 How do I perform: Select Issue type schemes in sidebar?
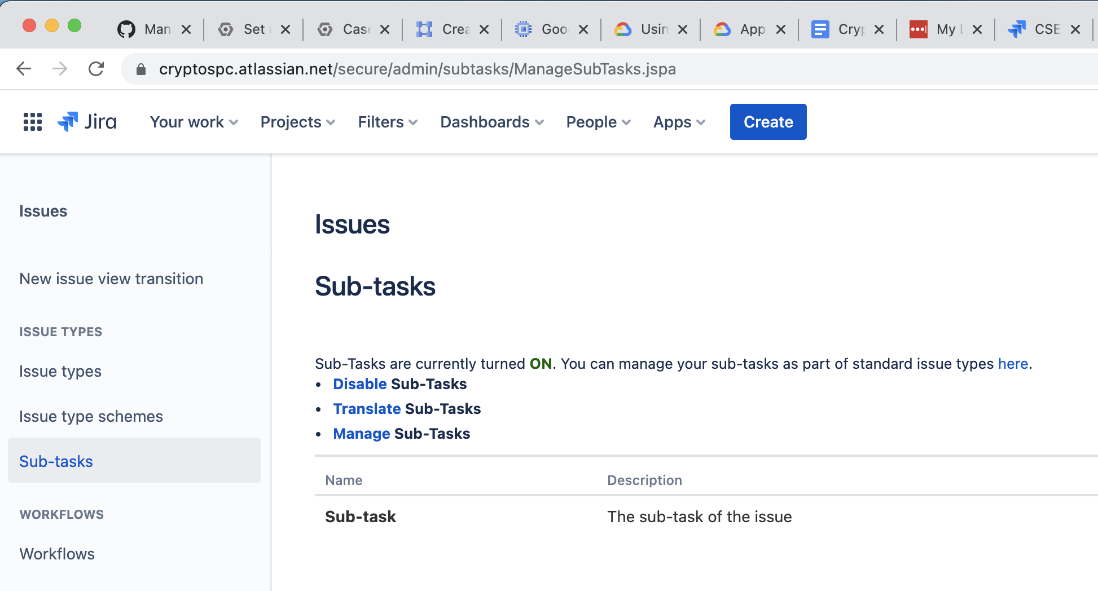(x=91, y=416)
